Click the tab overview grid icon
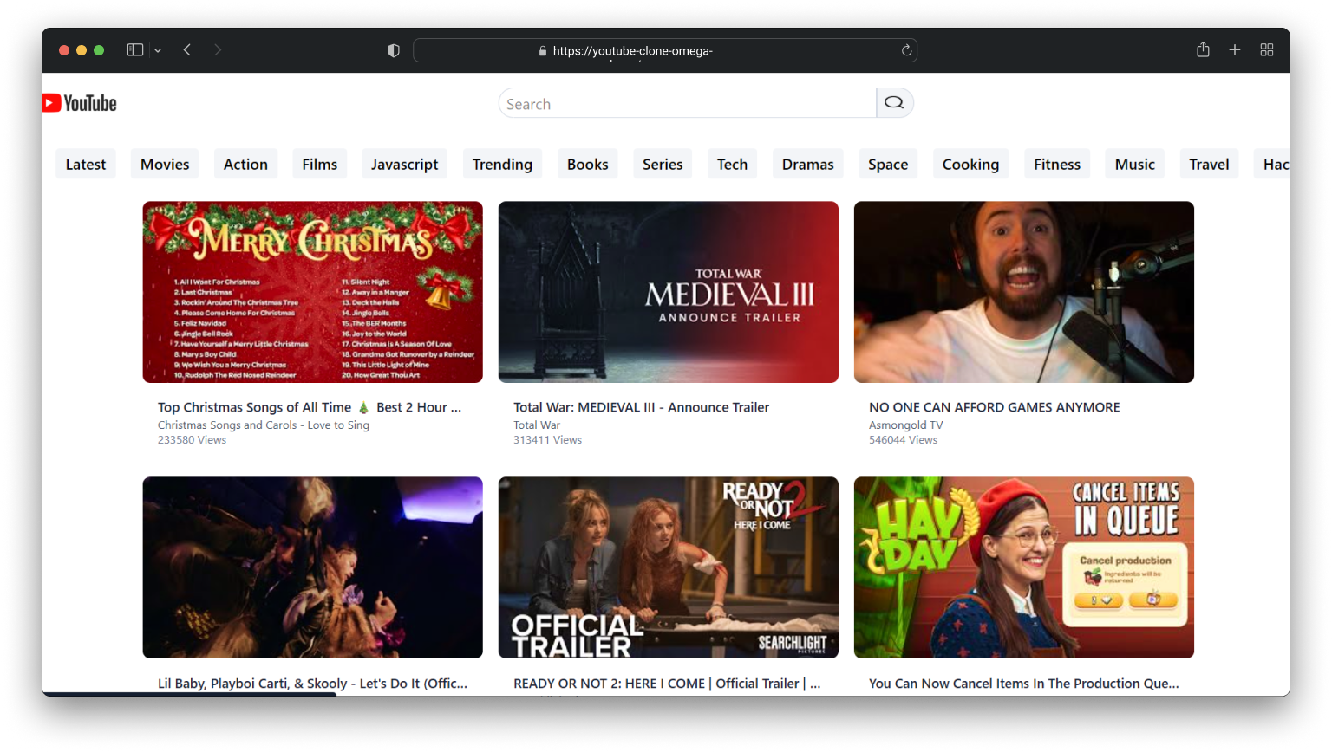This screenshot has height=752, width=1332. pyautogui.click(x=1268, y=49)
